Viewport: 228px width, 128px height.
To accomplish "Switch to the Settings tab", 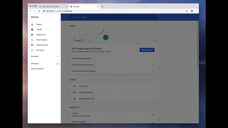I will (x=84, y=7).
